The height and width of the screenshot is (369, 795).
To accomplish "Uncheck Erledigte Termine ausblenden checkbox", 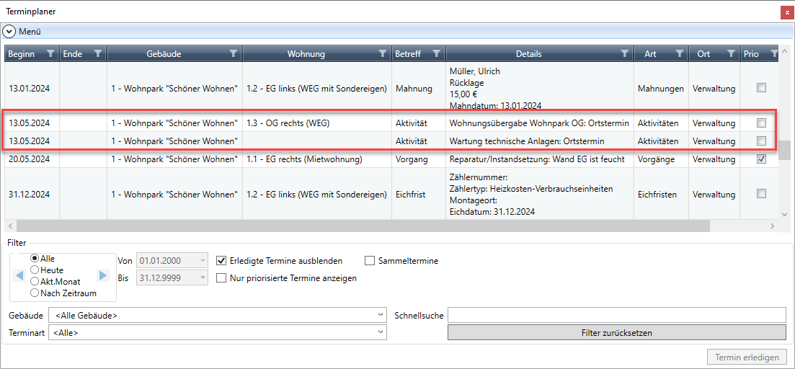I will [222, 261].
